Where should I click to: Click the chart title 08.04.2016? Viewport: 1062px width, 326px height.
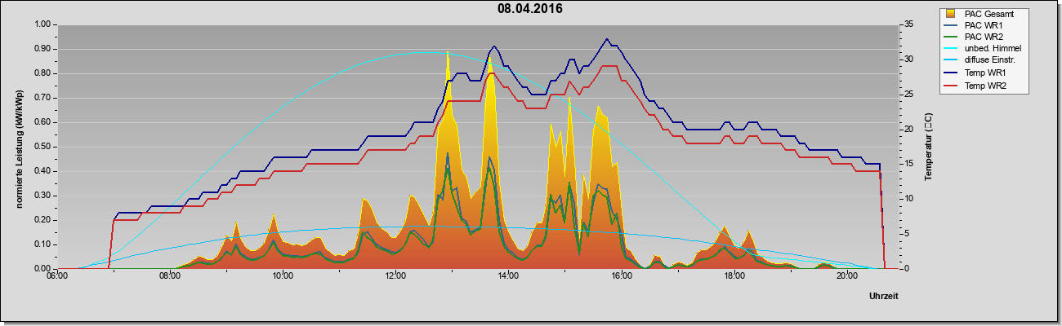click(x=530, y=10)
